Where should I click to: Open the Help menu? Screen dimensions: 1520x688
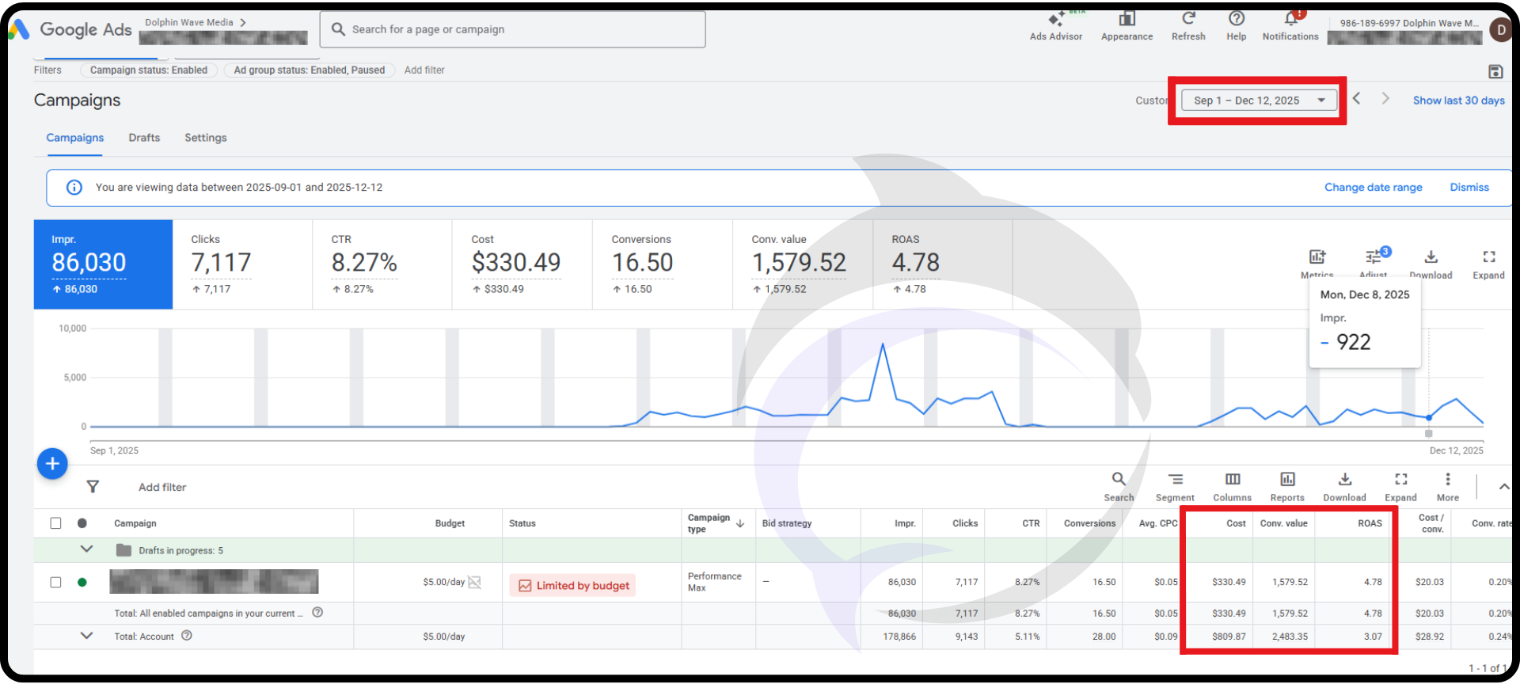click(x=1237, y=26)
